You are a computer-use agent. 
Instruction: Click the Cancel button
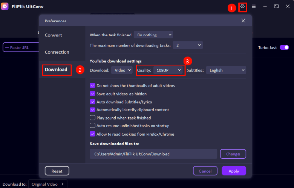pos(205,171)
